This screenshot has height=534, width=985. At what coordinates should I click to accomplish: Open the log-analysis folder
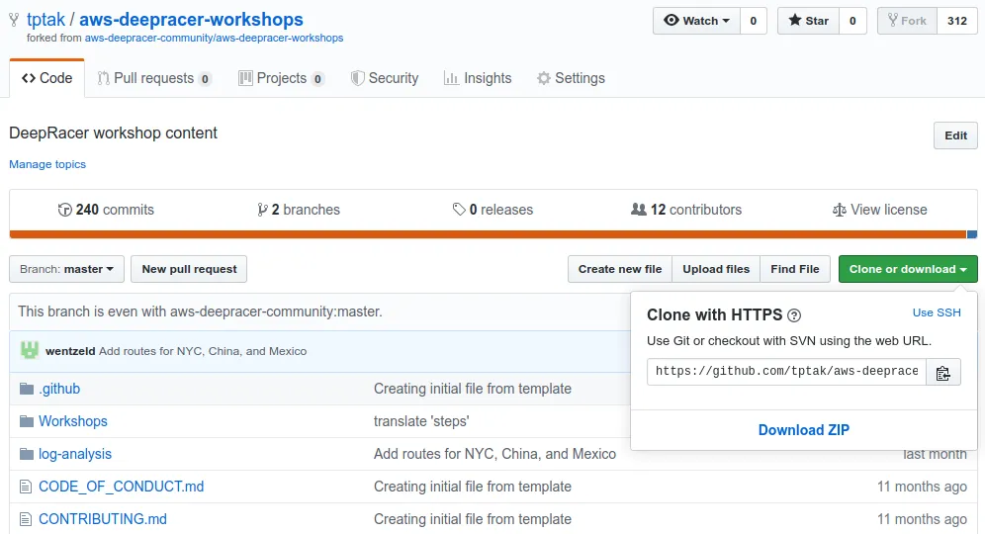coord(75,454)
